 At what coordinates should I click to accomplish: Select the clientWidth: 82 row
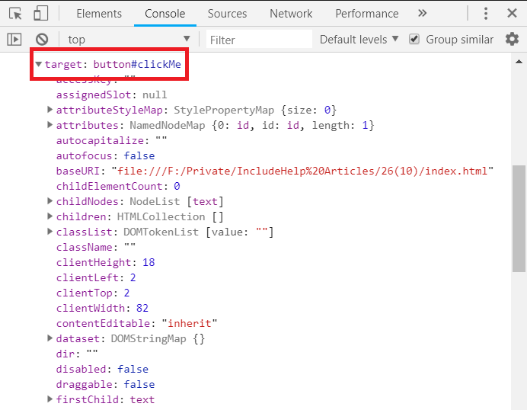pos(102,308)
